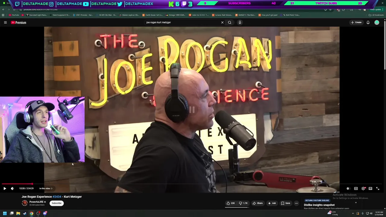
Task: Open YouTube notifications bell
Action: 368,22
